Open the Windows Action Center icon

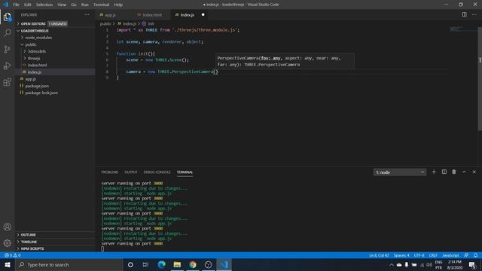pyautogui.click(x=472, y=264)
